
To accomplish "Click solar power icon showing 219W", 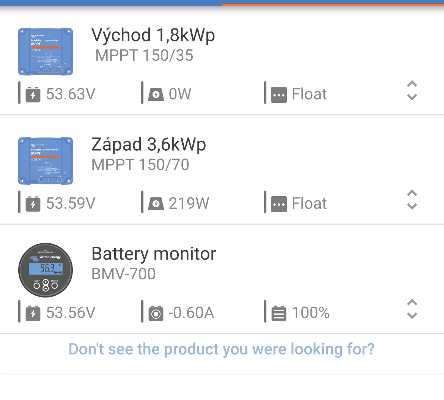I will (x=156, y=204).
